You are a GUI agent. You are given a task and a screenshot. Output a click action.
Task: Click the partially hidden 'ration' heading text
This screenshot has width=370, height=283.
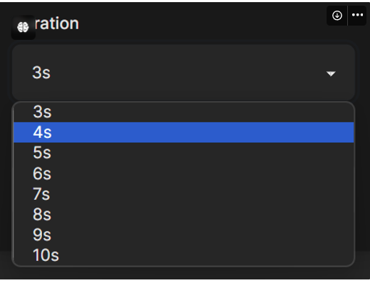click(57, 23)
